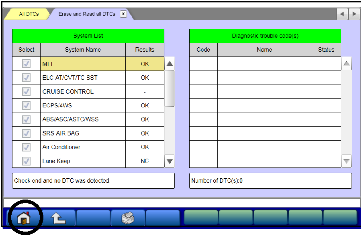Toggle the SRS-AIR BAG checkbox
This screenshot has height=236, width=362.
[x=26, y=133]
